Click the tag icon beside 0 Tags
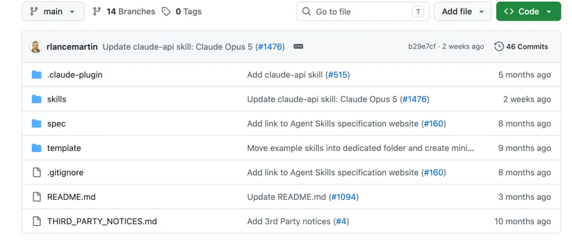 (x=166, y=12)
